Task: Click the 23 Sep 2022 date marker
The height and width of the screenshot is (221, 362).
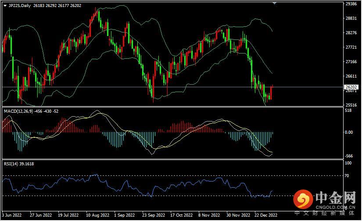Action: tap(153, 215)
